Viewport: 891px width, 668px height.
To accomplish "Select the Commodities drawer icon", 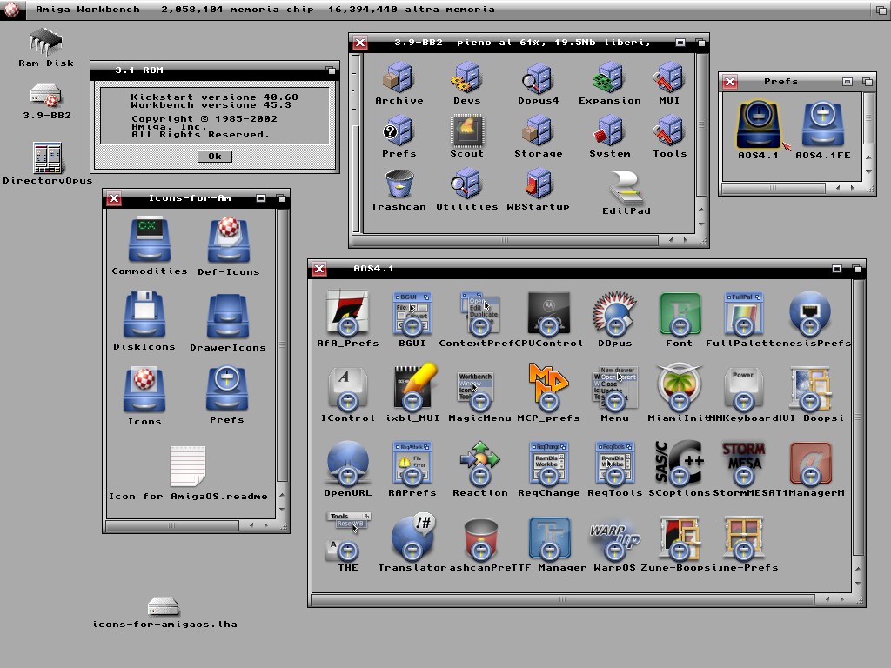I will 150,241.
